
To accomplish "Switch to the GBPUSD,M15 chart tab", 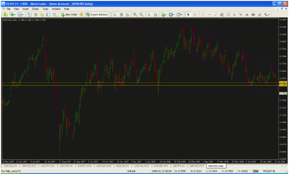I will [29, 166].
